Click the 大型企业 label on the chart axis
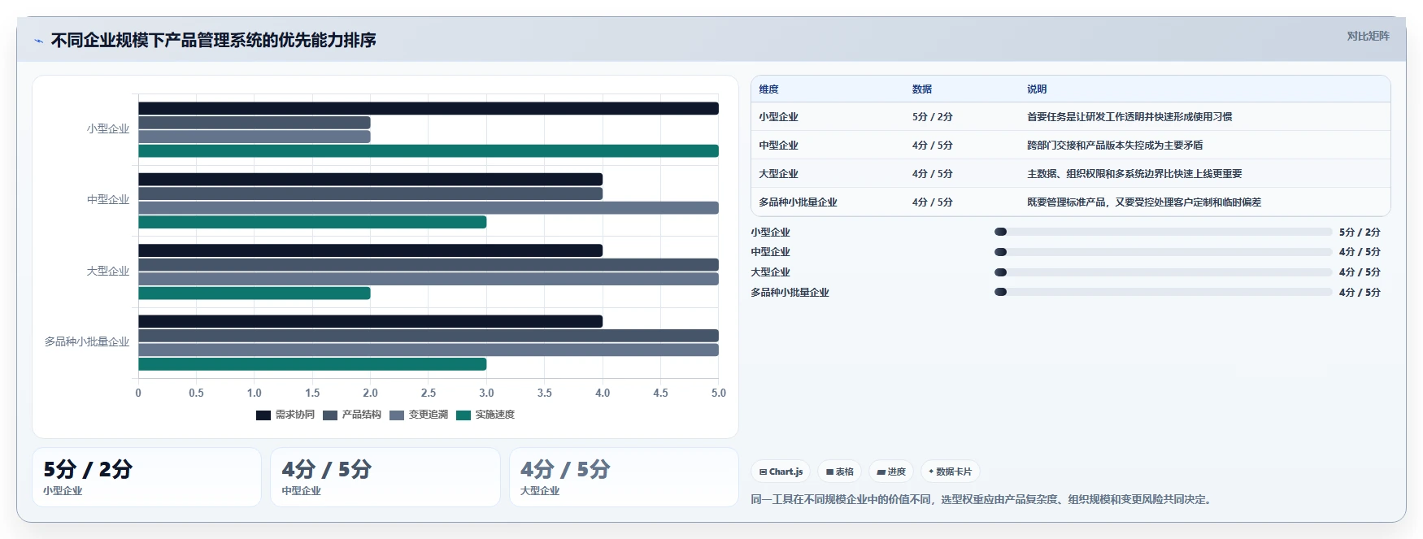 tap(108, 271)
